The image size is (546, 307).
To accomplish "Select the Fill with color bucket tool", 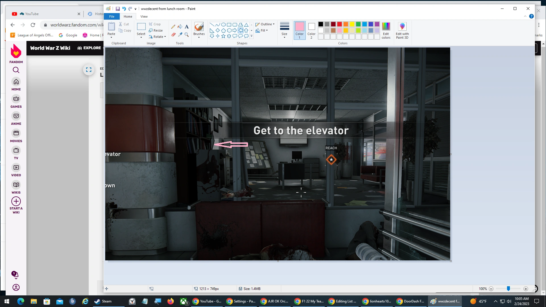I will [180, 27].
